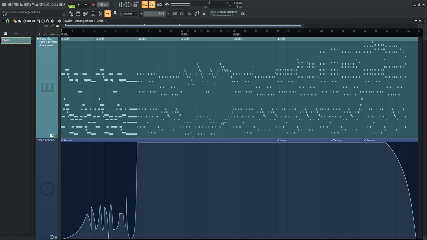The width and height of the screenshot is (427, 240).
Task: Add a new pattern with plus button
Action: click(x=168, y=14)
